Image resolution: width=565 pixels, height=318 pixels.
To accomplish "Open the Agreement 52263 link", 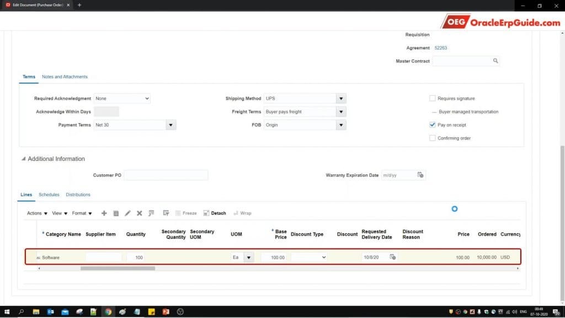I will [441, 48].
